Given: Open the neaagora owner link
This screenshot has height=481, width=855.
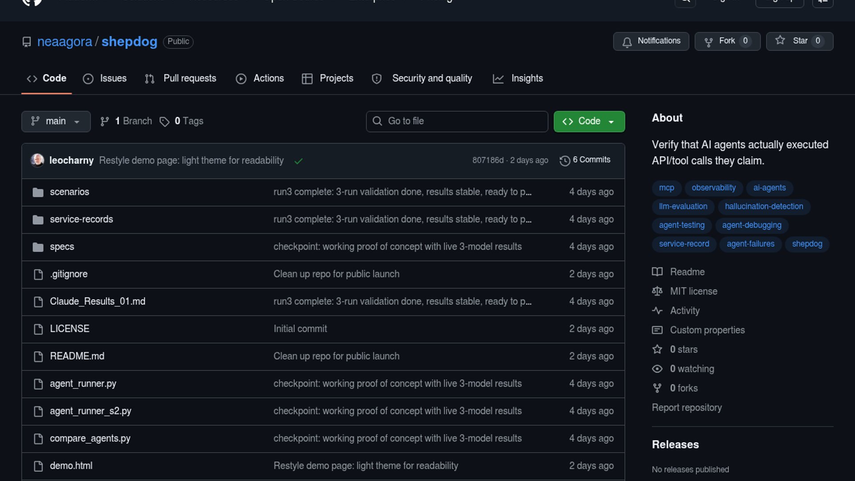Looking at the screenshot, I should click(x=65, y=41).
